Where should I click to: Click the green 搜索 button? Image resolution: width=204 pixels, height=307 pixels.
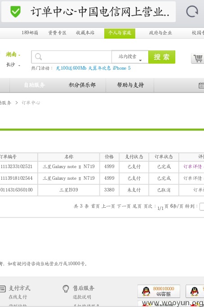pos(162,57)
